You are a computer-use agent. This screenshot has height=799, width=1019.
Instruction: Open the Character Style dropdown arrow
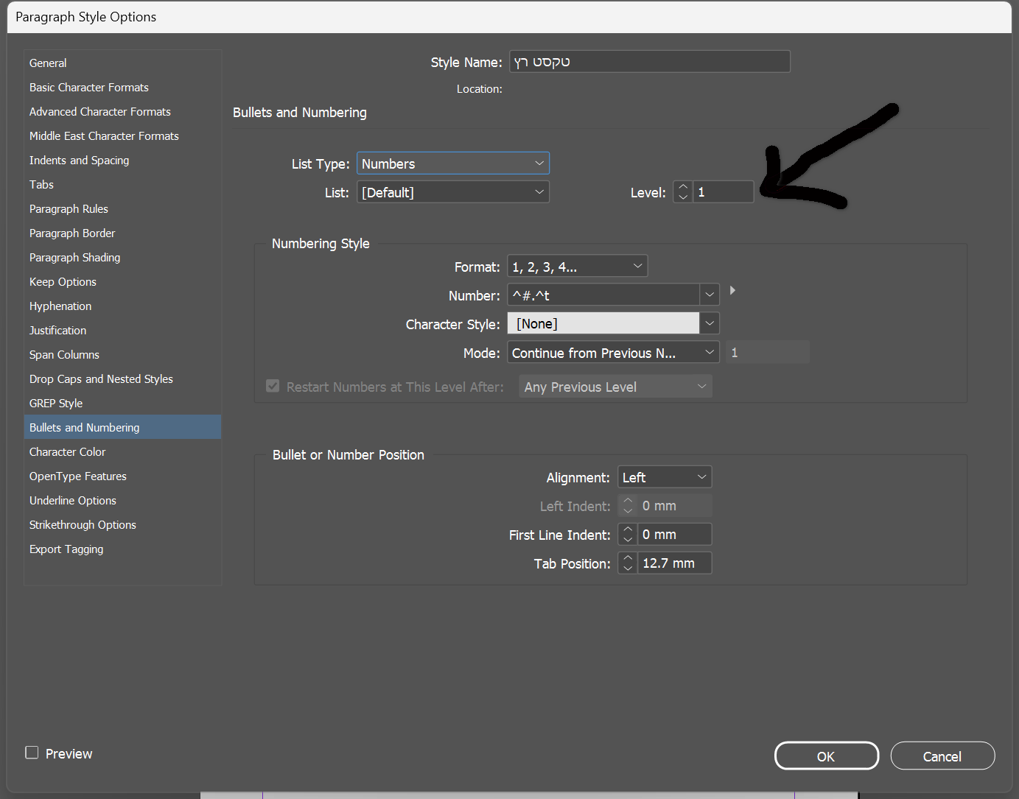[710, 324]
